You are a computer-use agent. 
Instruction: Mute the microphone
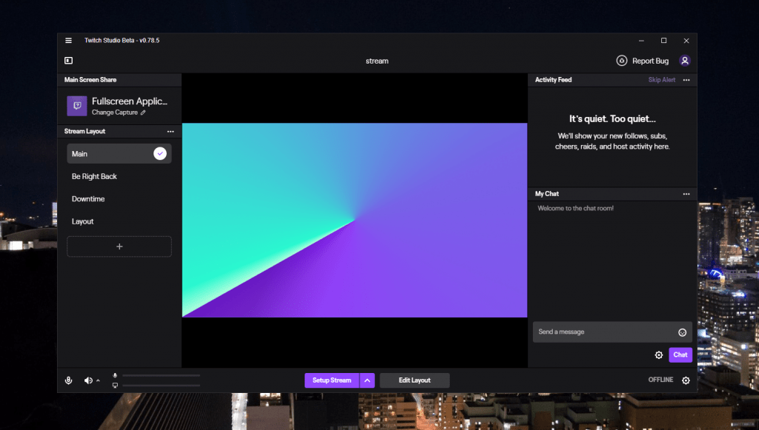click(69, 380)
